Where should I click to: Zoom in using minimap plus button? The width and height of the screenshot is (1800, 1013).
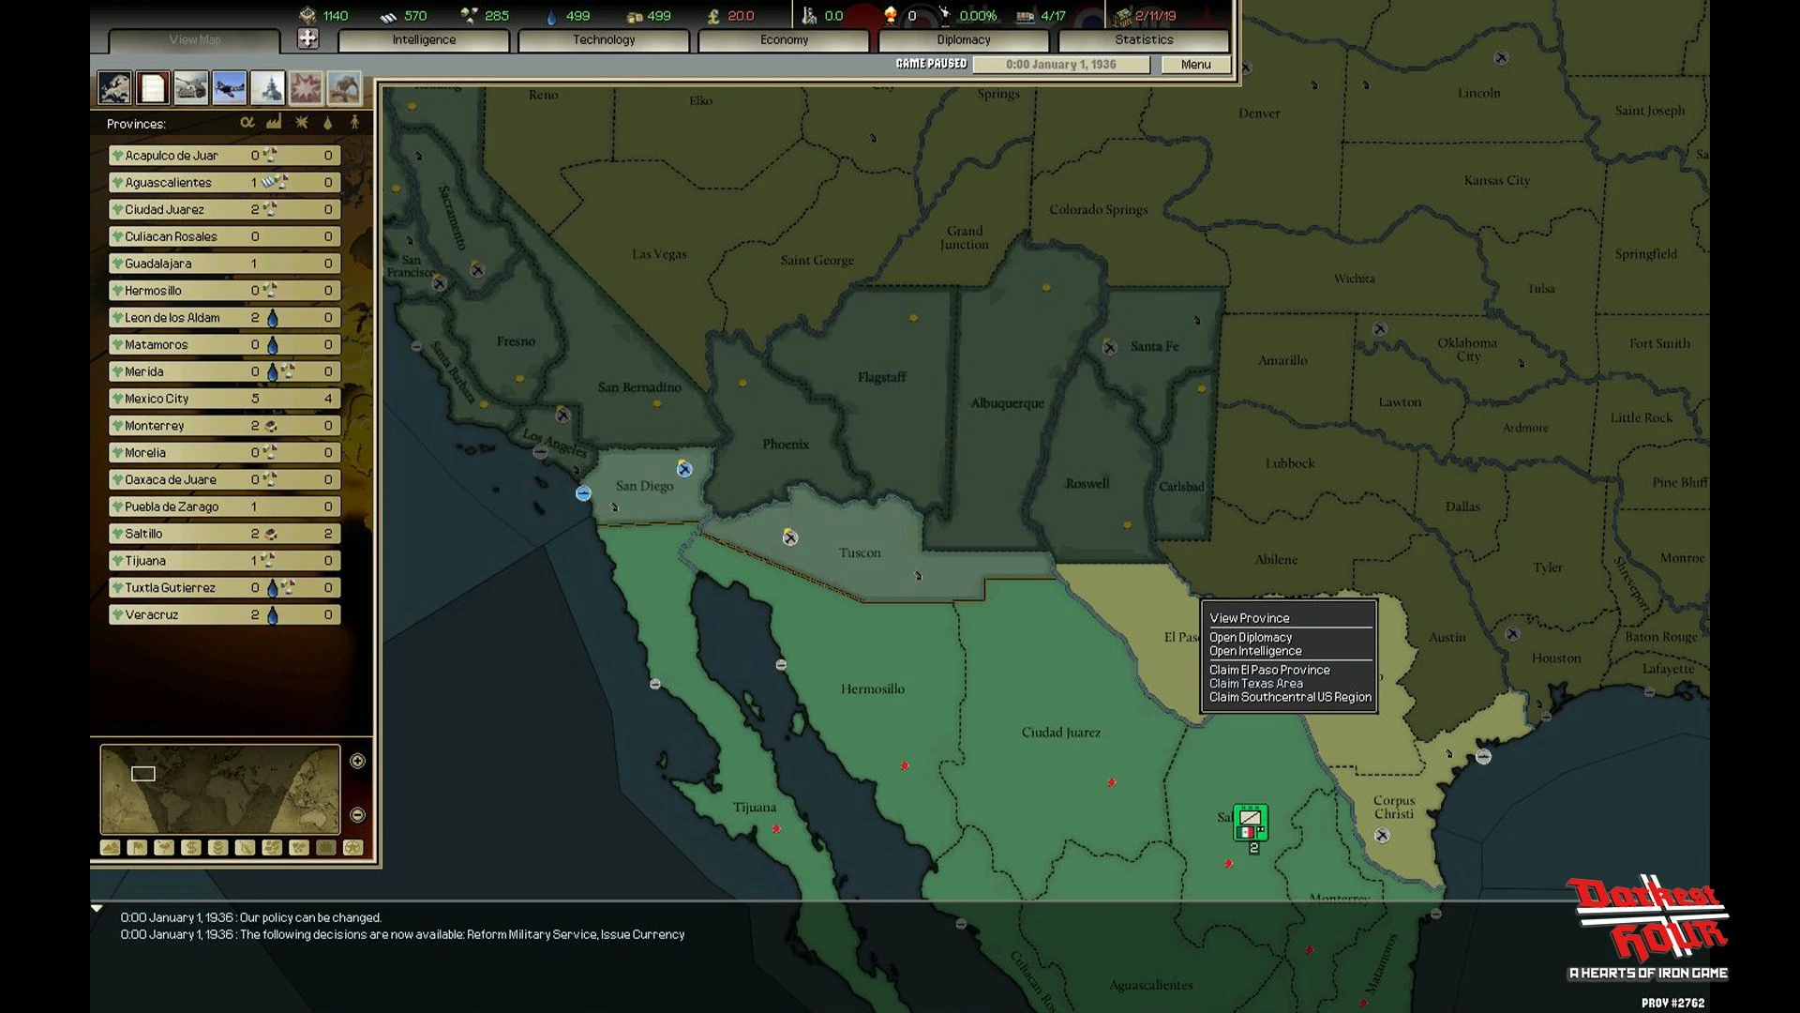pos(357,761)
